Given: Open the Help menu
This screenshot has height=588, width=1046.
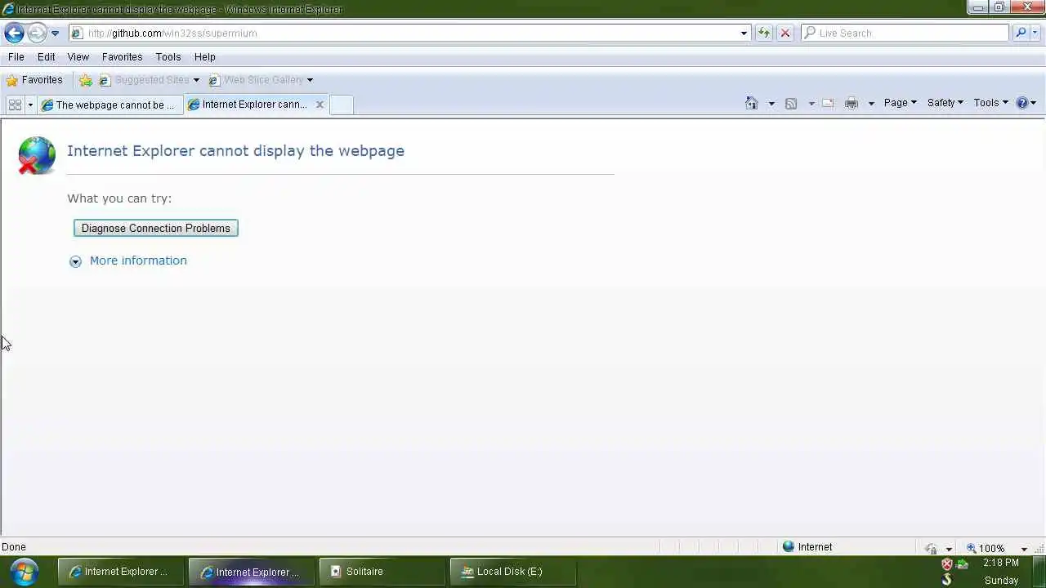Looking at the screenshot, I should pyautogui.click(x=204, y=57).
